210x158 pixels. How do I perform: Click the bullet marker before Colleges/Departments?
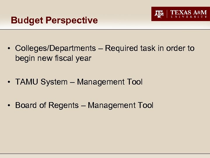point(10,48)
